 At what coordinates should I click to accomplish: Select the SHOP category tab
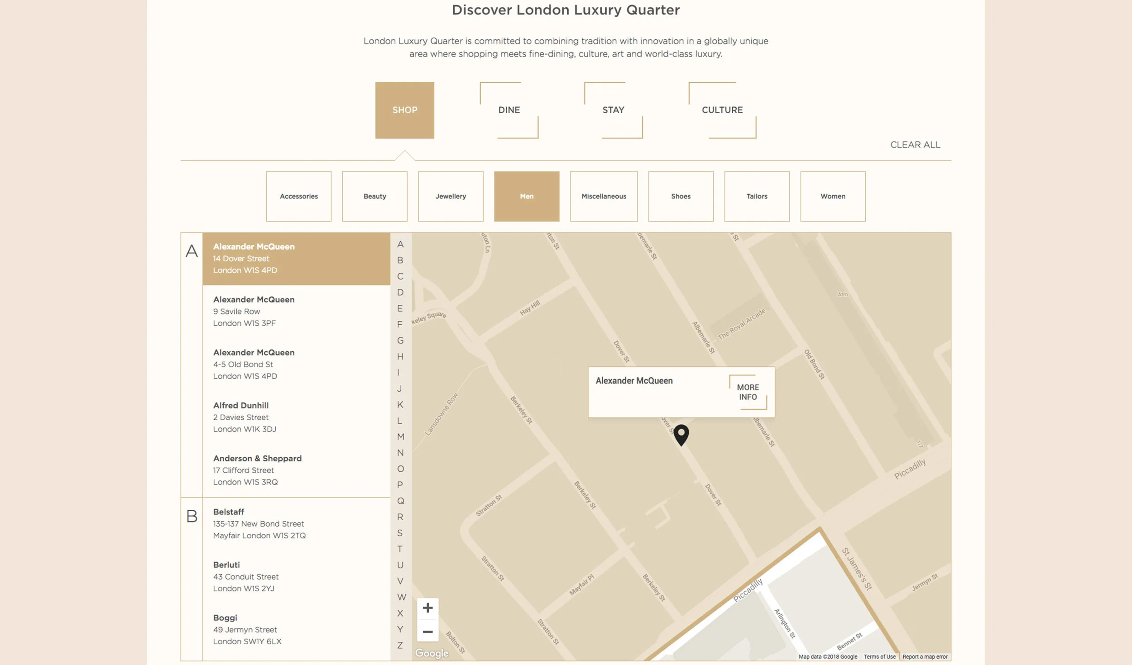405,110
